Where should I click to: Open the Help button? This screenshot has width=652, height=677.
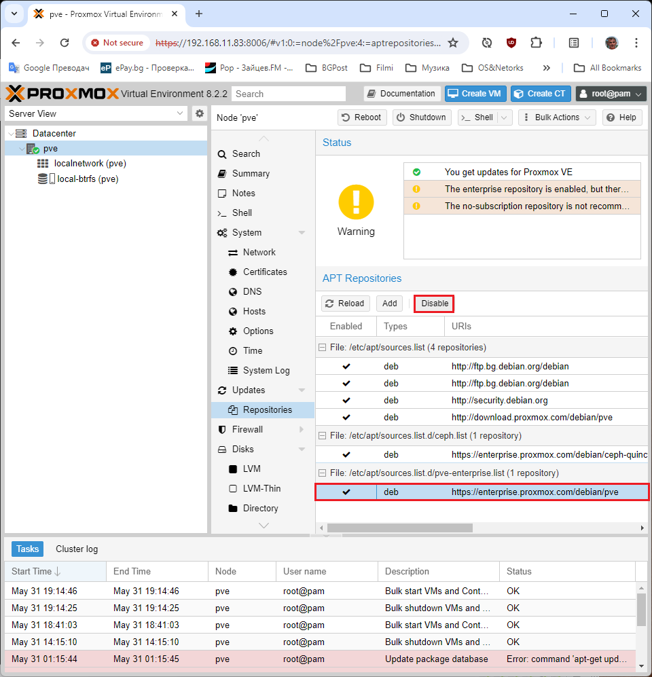[621, 117]
